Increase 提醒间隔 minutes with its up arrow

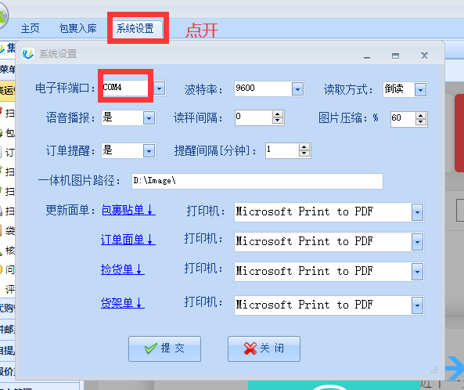coord(304,147)
